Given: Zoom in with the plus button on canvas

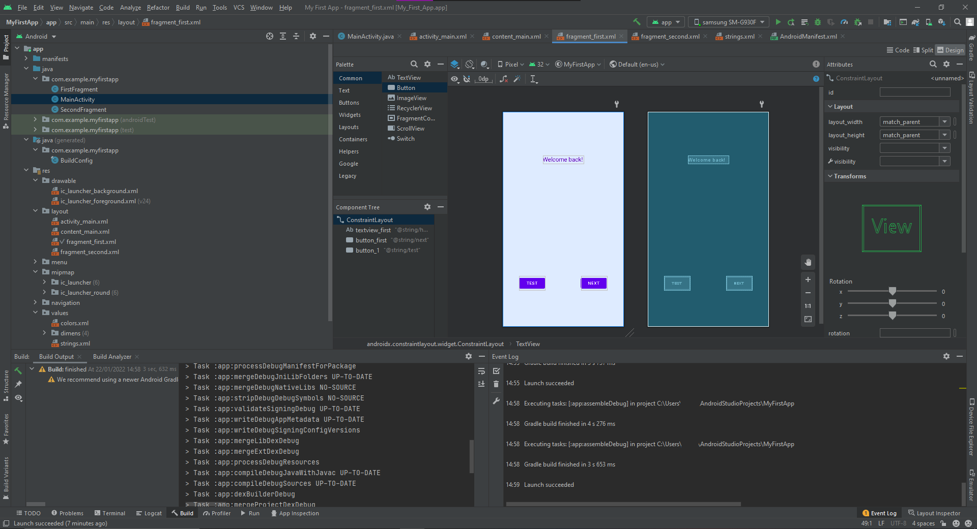Looking at the screenshot, I should pyautogui.click(x=808, y=279).
